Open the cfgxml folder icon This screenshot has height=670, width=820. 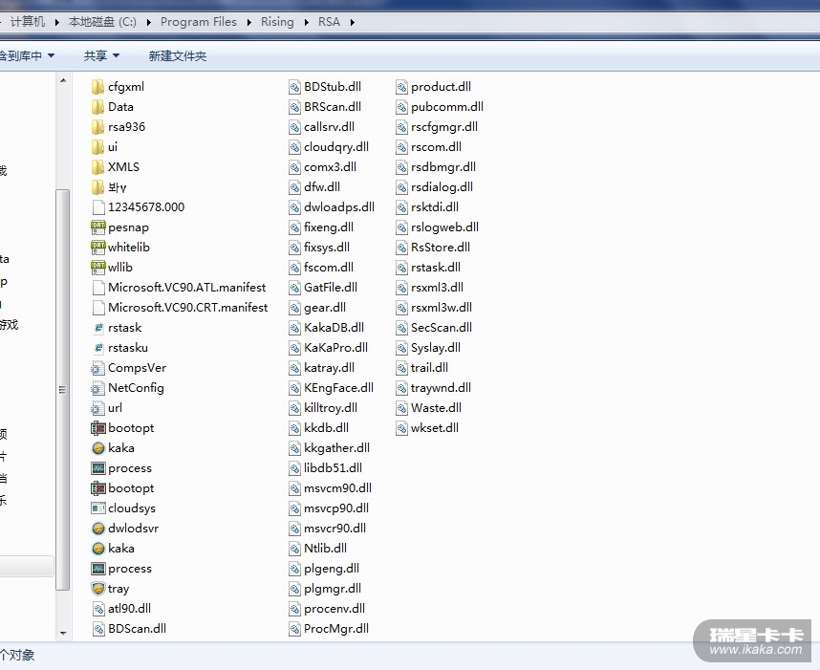click(97, 87)
